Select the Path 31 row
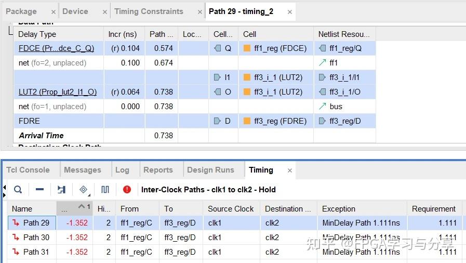The image size is (466, 263). [36, 252]
